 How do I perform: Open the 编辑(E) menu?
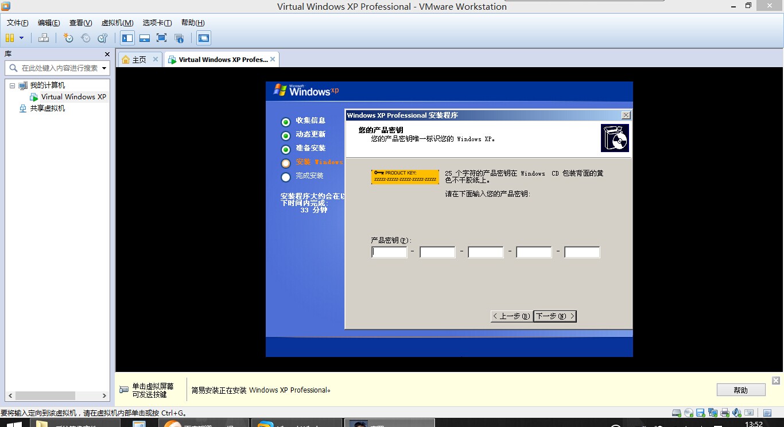pos(49,23)
